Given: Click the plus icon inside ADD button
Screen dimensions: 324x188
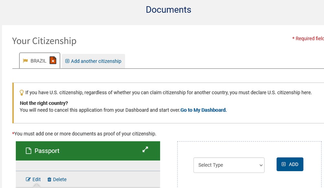Looking at the screenshot, I should point(283,164).
